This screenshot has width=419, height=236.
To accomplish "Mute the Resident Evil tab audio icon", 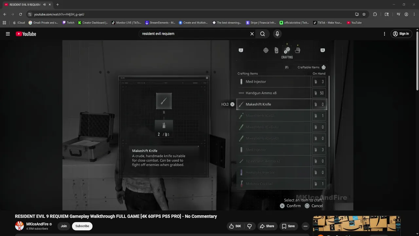I will (45, 5).
